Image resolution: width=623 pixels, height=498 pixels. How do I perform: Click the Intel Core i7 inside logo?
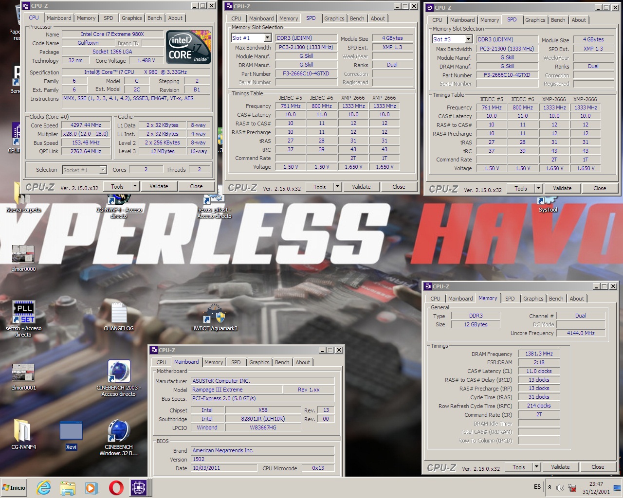189,47
